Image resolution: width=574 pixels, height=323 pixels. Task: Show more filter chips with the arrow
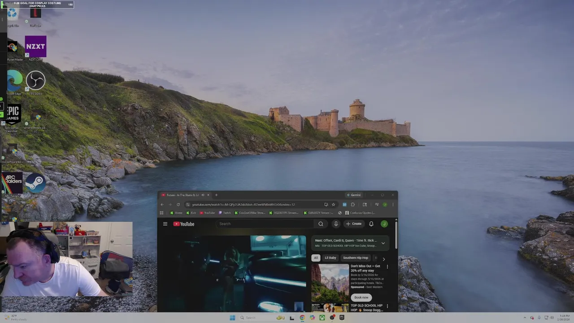(383, 259)
